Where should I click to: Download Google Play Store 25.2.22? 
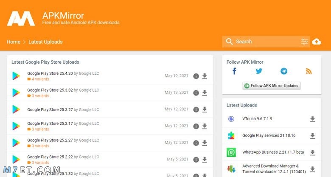(x=205, y=160)
